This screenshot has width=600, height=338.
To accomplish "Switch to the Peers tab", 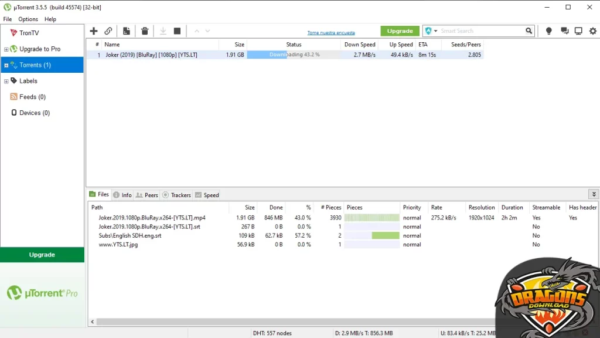I will coord(147,195).
